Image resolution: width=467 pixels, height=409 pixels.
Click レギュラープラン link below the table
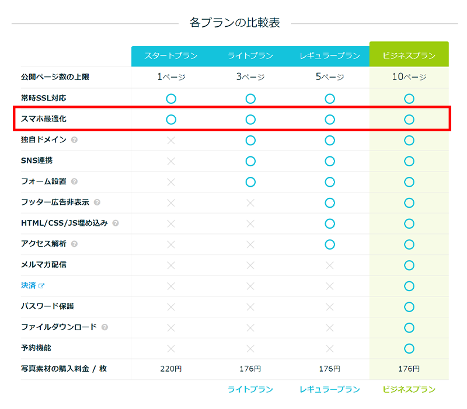click(329, 389)
